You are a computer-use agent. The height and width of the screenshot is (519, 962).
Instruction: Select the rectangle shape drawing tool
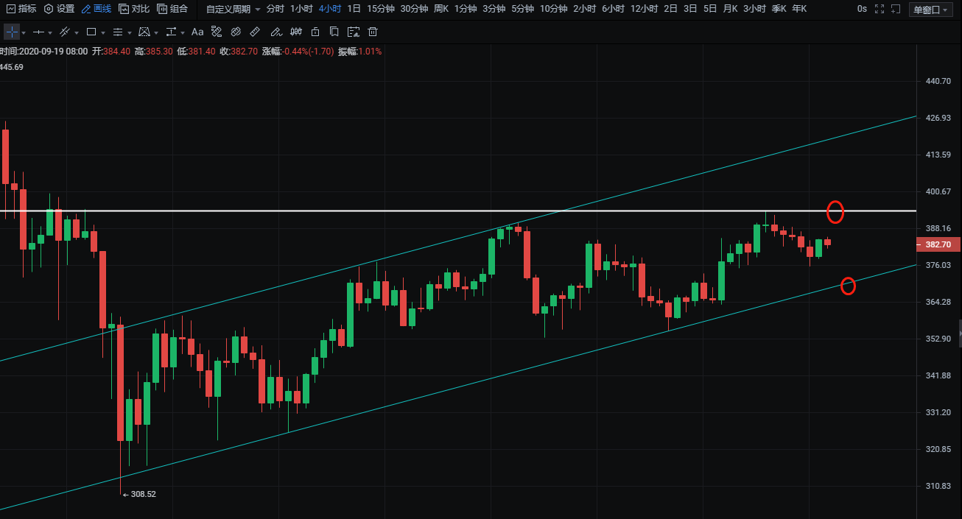91,32
